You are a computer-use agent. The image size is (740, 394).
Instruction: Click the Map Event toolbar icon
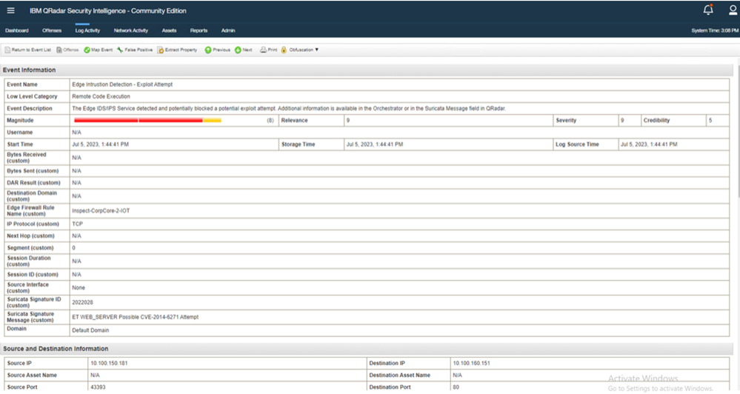[x=87, y=50]
